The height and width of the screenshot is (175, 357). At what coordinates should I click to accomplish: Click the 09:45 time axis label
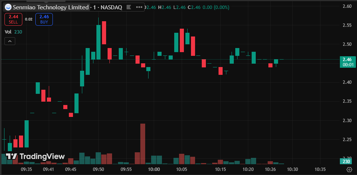[x=71, y=169]
